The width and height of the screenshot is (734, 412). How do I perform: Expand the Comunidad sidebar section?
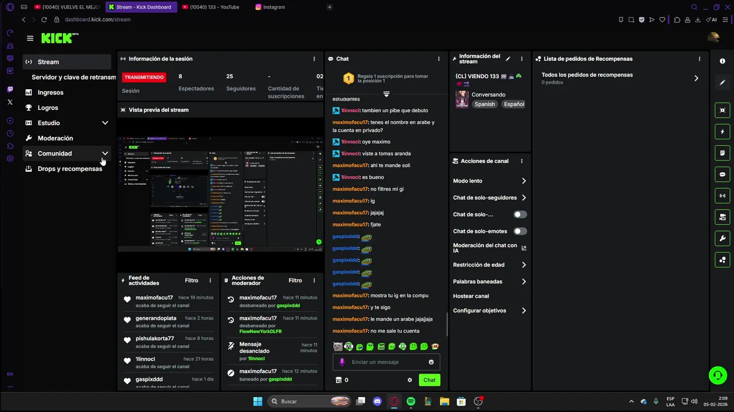pyautogui.click(x=105, y=153)
